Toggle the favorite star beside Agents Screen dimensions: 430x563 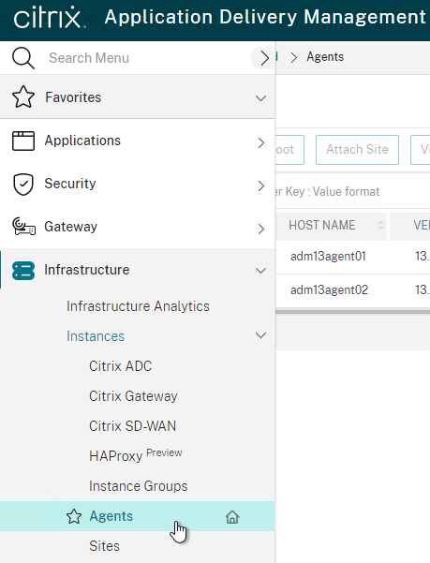74,516
